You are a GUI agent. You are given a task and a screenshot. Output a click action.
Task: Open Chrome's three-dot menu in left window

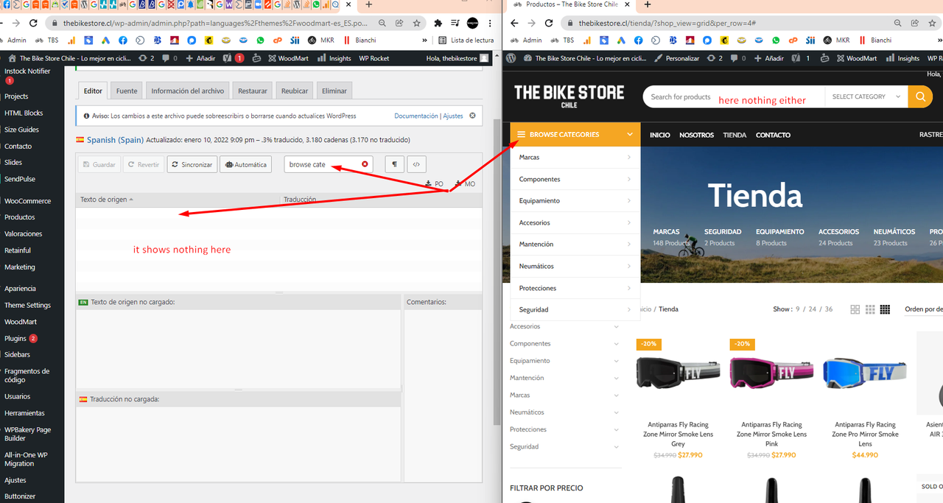pos(490,23)
